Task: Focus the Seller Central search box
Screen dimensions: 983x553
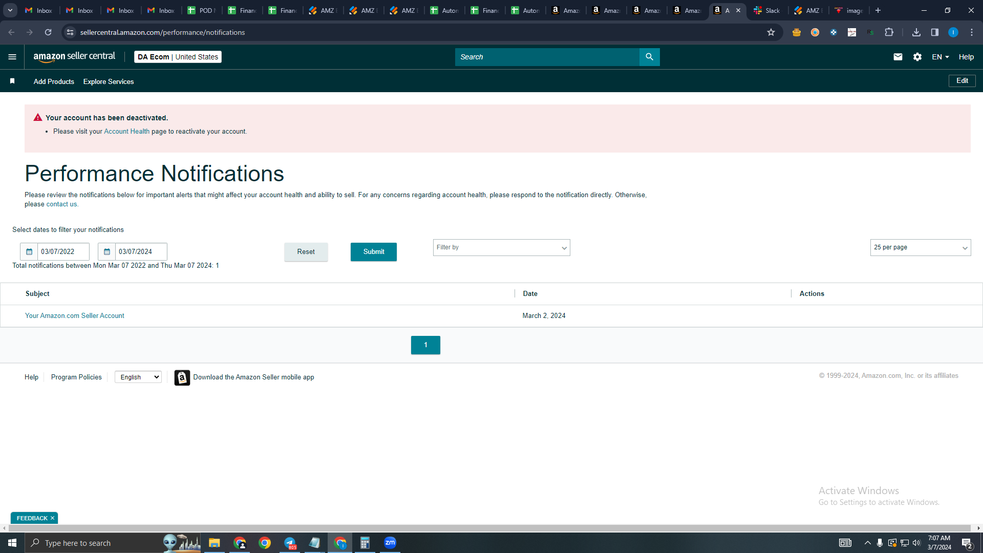Action: pyautogui.click(x=547, y=57)
